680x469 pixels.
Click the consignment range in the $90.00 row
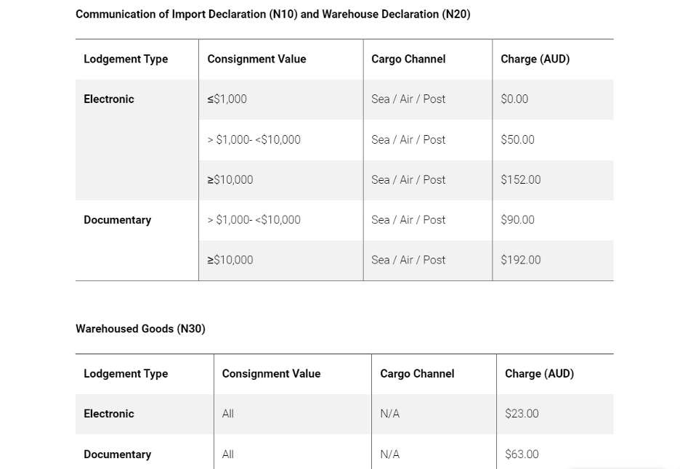point(254,220)
